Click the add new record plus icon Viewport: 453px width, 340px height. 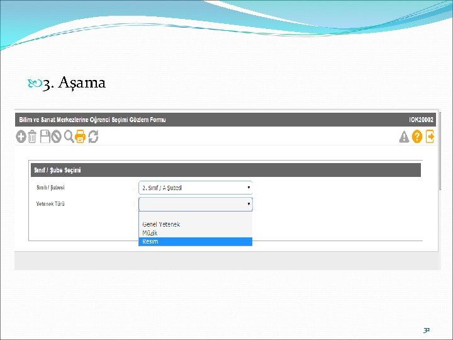click(x=21, y=137)
